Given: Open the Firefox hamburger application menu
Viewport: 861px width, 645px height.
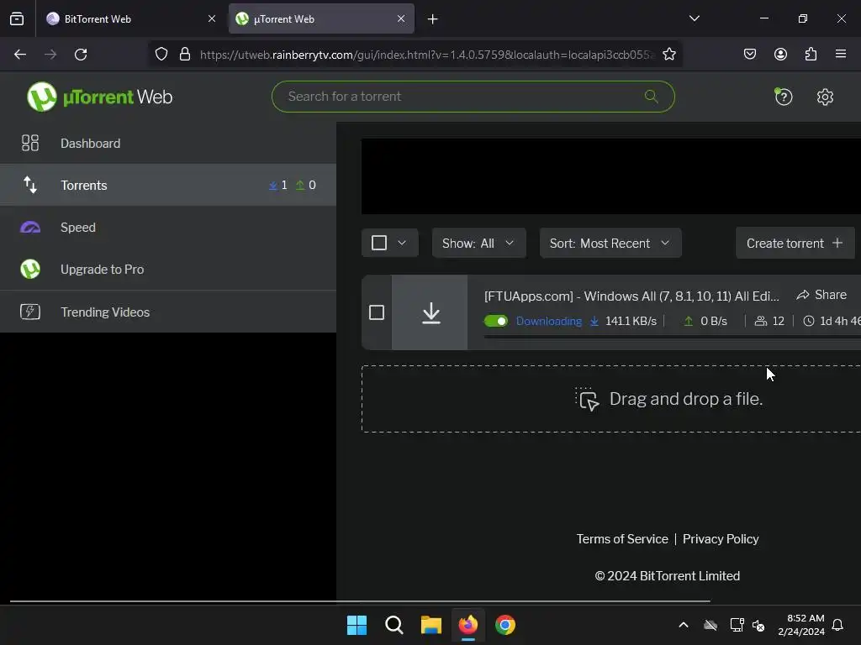Looking at the screenshot, I should [x=841, y=54].
